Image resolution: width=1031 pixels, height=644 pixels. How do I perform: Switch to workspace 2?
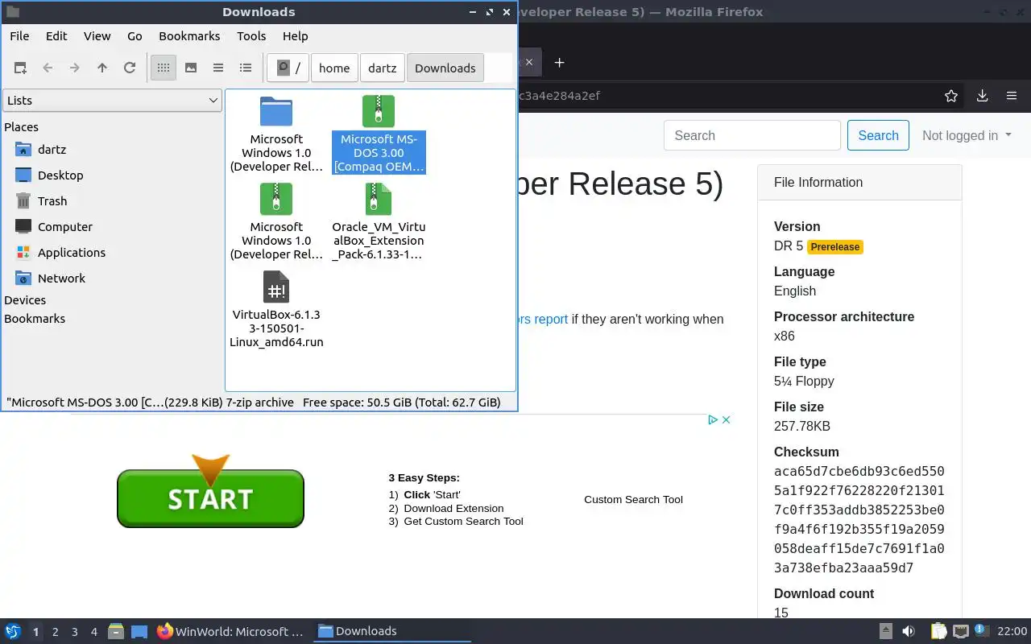click(55, 632)
